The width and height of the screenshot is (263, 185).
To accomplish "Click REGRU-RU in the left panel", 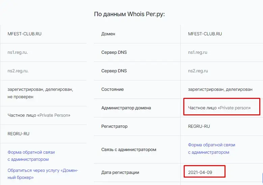I will [19, 134].
